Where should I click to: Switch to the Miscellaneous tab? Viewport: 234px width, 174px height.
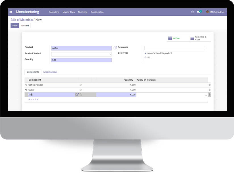pos(50,72)
